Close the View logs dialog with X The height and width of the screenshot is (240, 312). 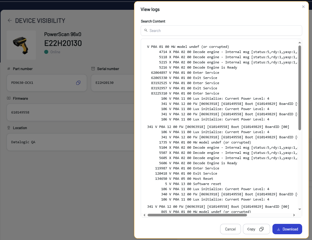click(x=303, y=7)
